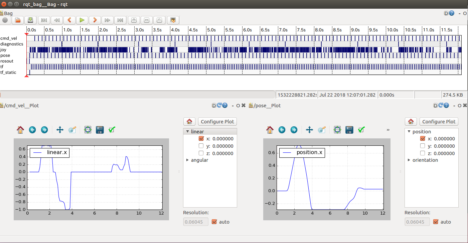Zoom in on the bag timeline
468x243 pixels.
coord(134,20)
